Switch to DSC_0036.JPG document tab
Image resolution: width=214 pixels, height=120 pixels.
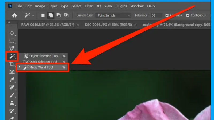(x=108, y=25)
